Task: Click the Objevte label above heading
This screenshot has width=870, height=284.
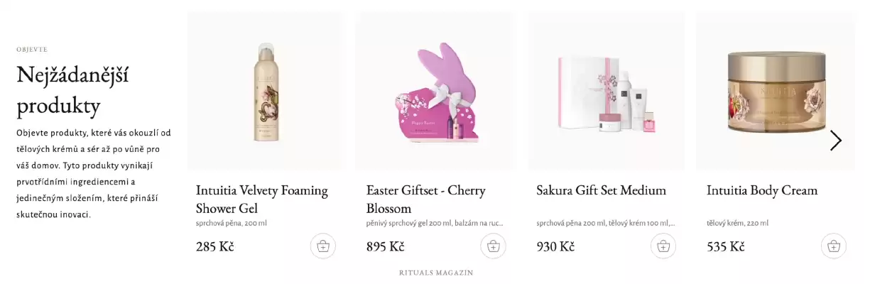Action: [32, 50]
